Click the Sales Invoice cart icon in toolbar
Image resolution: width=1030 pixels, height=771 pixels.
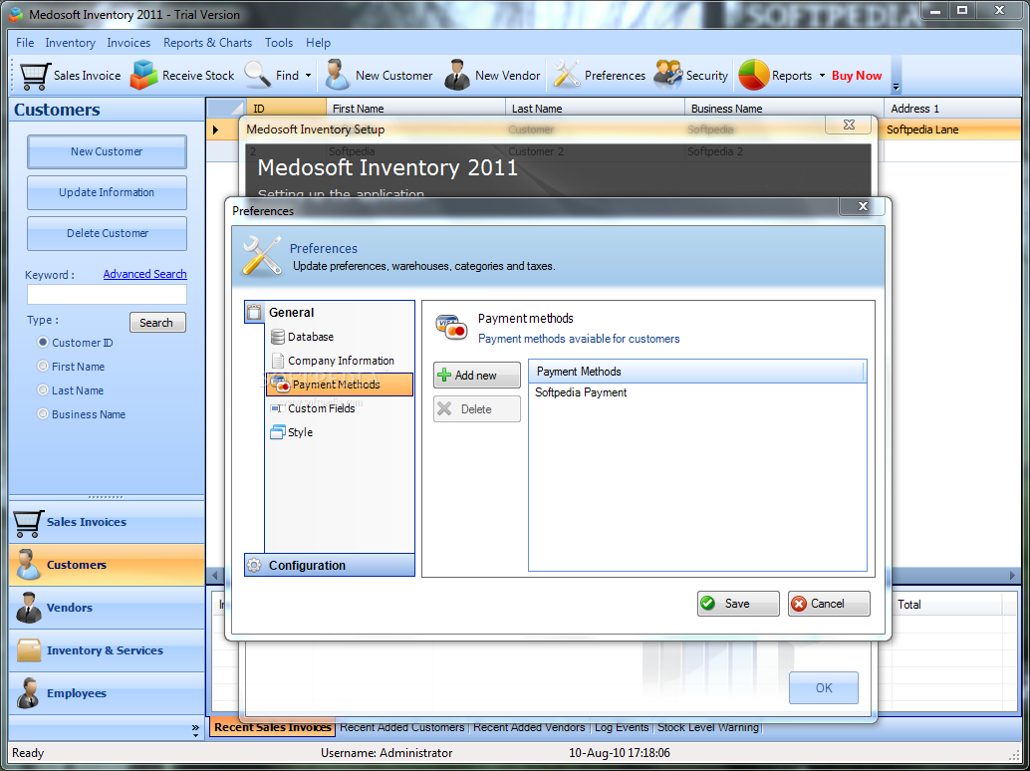35,76
